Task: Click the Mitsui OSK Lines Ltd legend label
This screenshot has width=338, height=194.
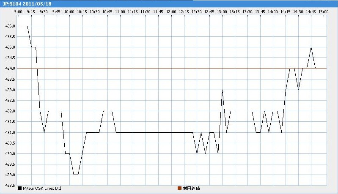Action: 42,188
